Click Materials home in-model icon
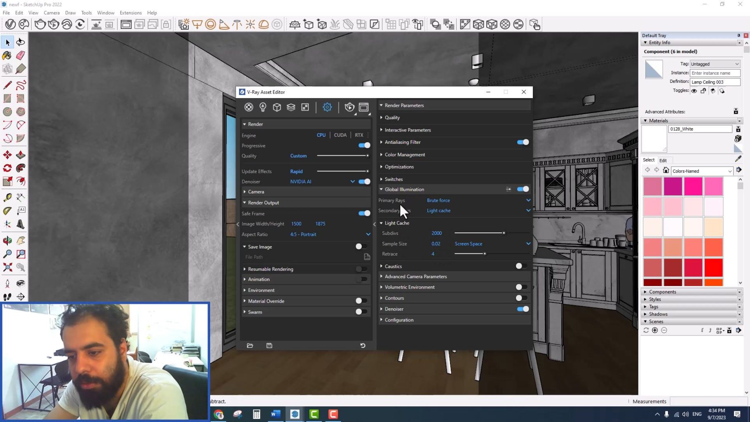 tap(666, 170)
